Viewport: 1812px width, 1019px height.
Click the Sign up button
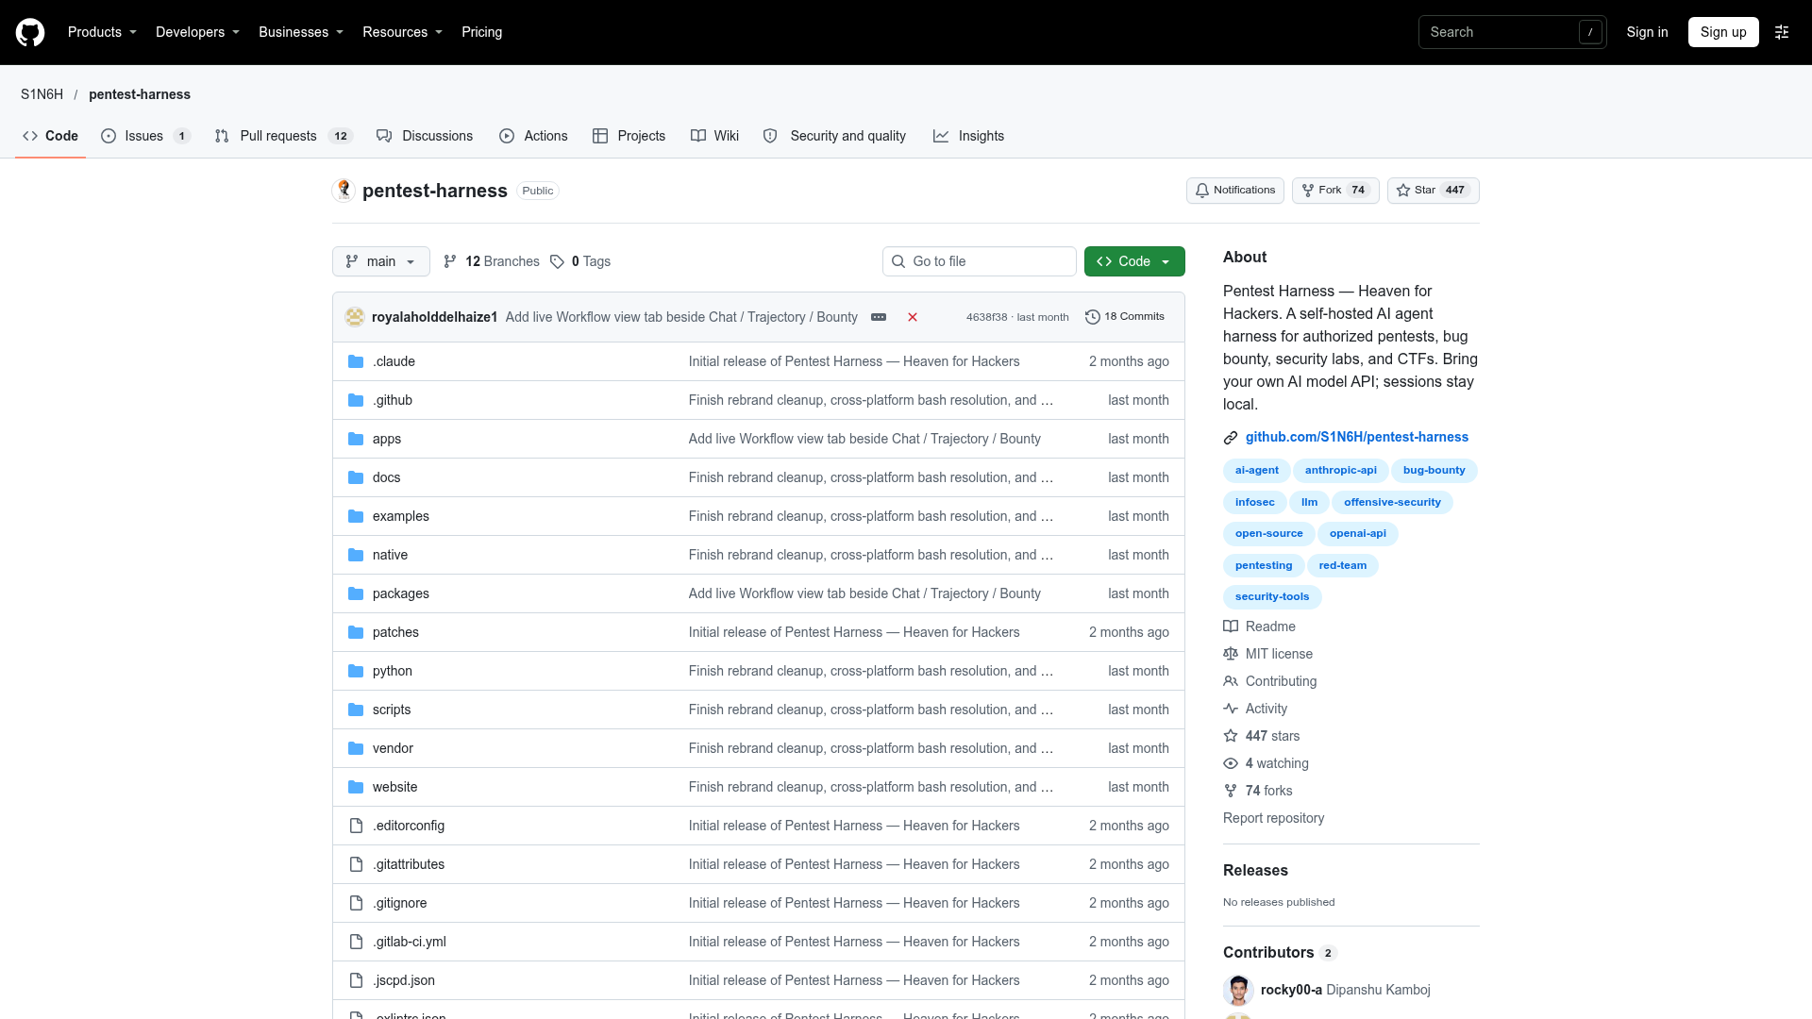click(1723, 32)
